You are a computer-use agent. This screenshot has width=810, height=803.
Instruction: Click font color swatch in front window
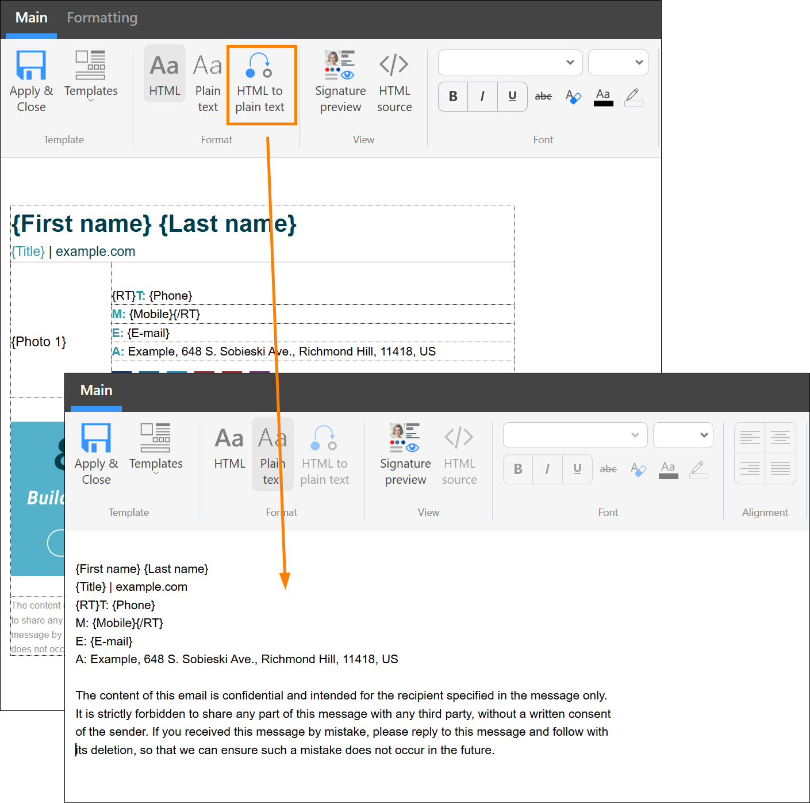tap(668, 469)
